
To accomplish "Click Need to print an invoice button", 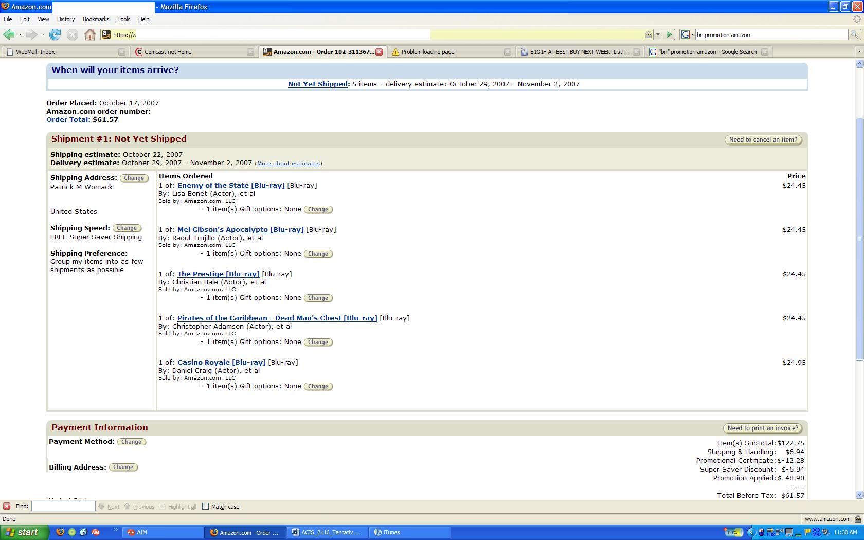I will click(x=763, y=428).
